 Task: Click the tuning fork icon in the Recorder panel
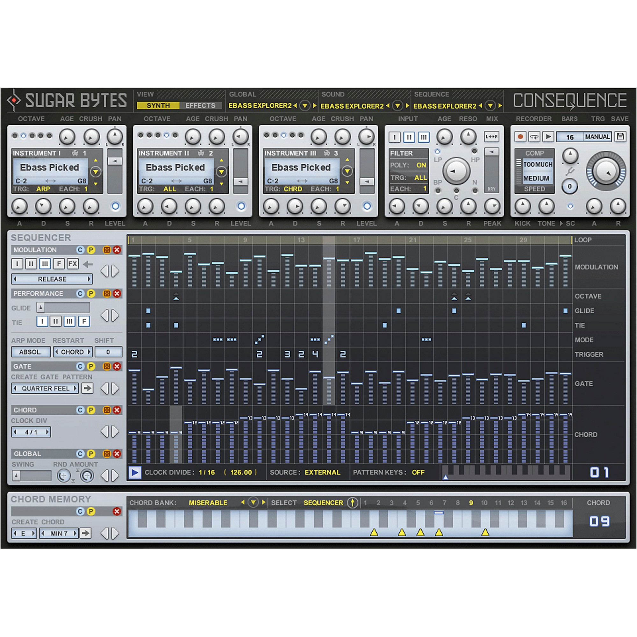tap(570, 172)
